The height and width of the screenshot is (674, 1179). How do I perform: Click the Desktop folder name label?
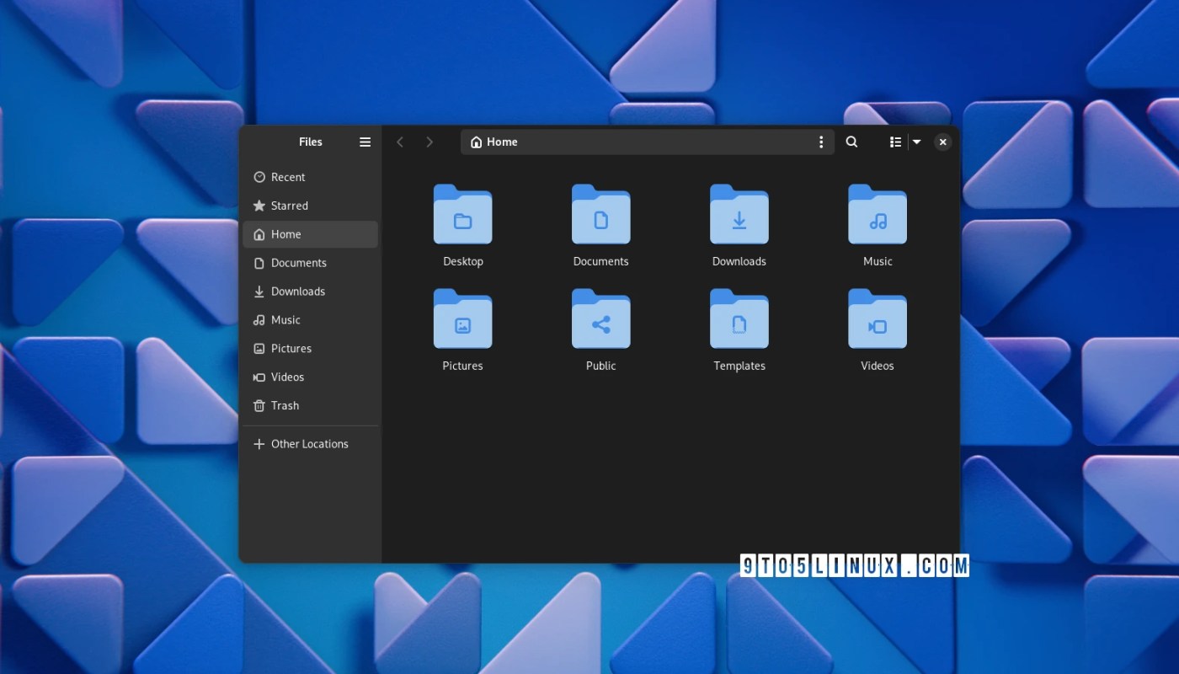click(x=463, y=262)
